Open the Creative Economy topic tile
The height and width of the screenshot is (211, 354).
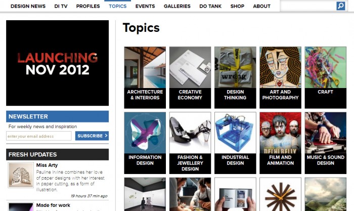[190, 77]
